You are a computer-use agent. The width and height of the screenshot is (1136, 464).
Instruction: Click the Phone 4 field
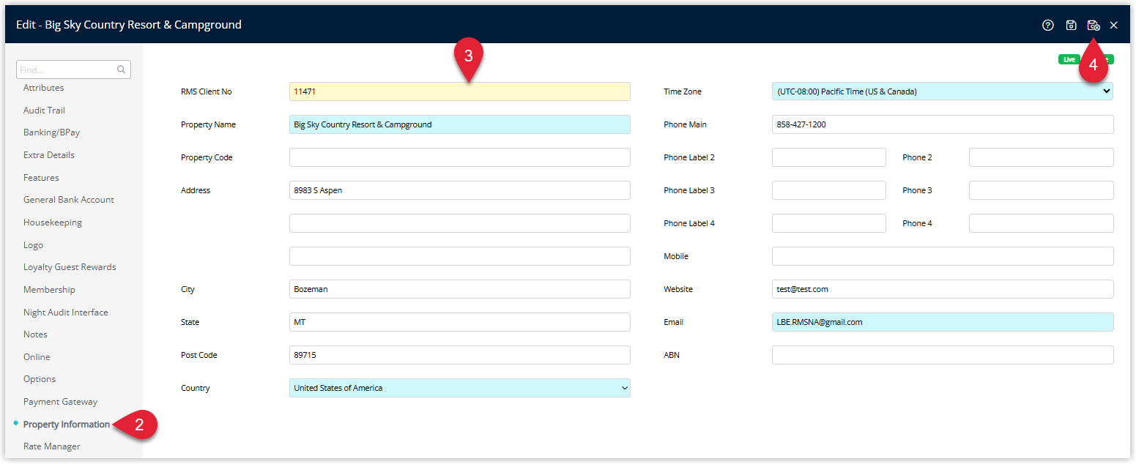click(1042, 223)
